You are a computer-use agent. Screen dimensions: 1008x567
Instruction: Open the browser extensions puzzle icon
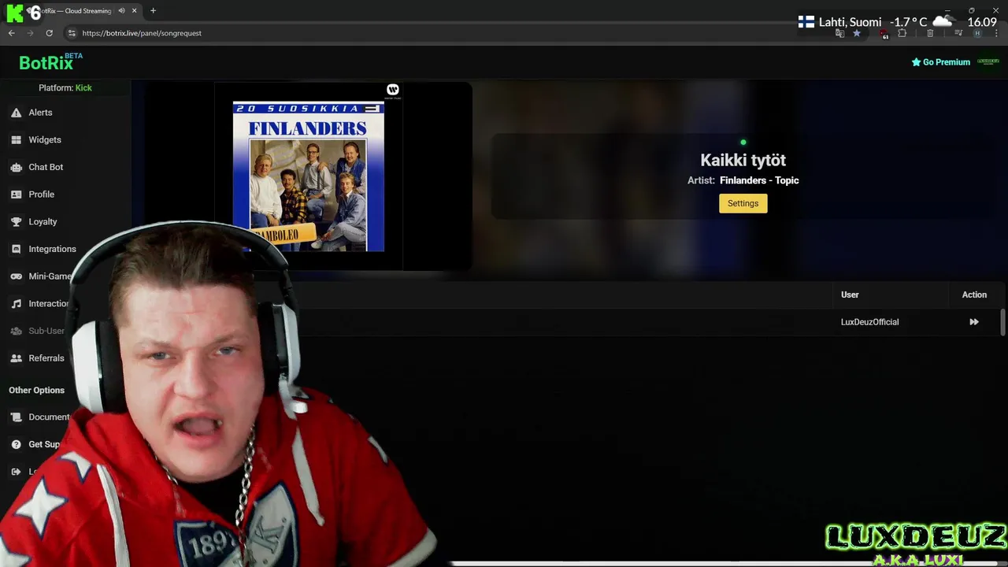pyautogui.click(x=902, y=33)
